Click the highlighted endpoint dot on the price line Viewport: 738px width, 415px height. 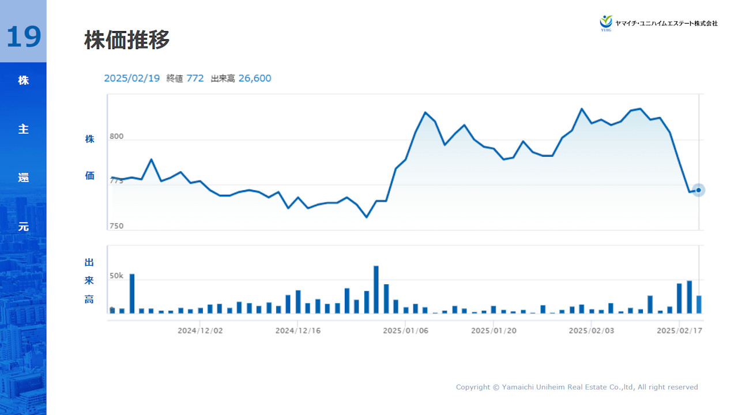coord(698,190)
